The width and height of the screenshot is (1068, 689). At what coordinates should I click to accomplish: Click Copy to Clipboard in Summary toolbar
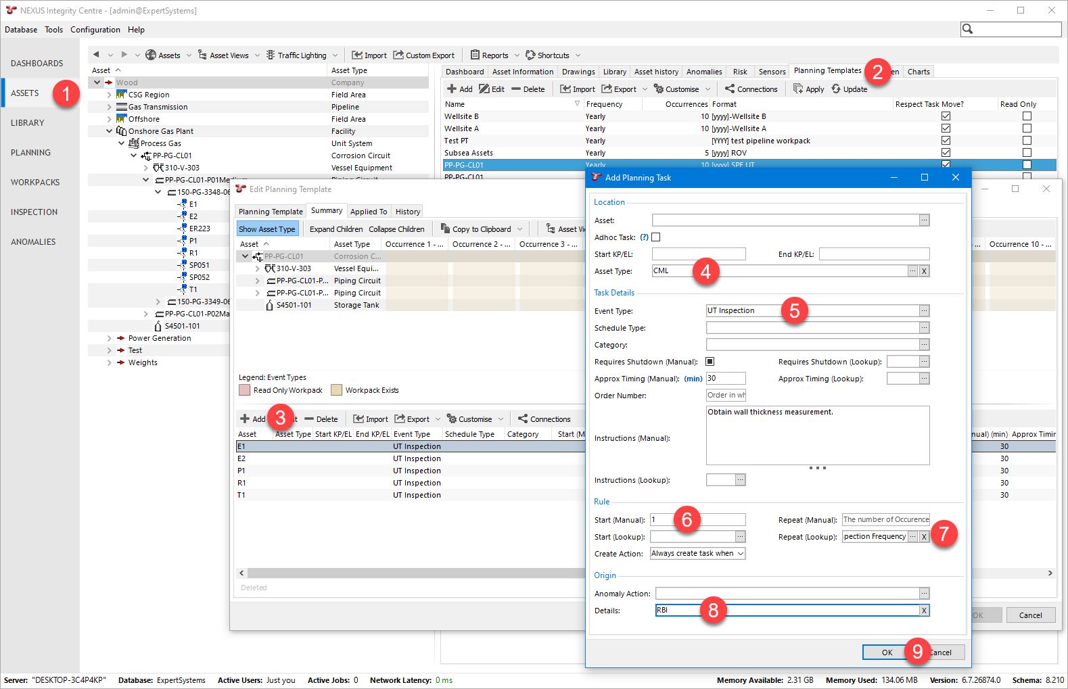475,229
